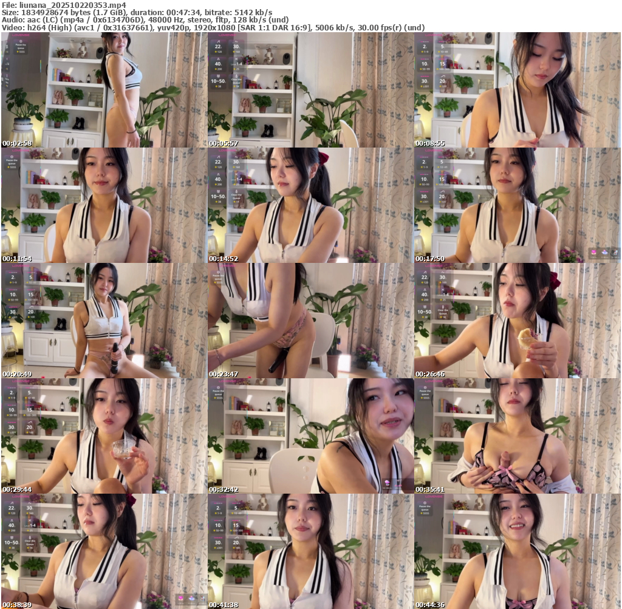The height and width of the screenshot is (609, 622).
Task: Choose the frame stamped 00:35:41
Action: (x=518, y=436)
